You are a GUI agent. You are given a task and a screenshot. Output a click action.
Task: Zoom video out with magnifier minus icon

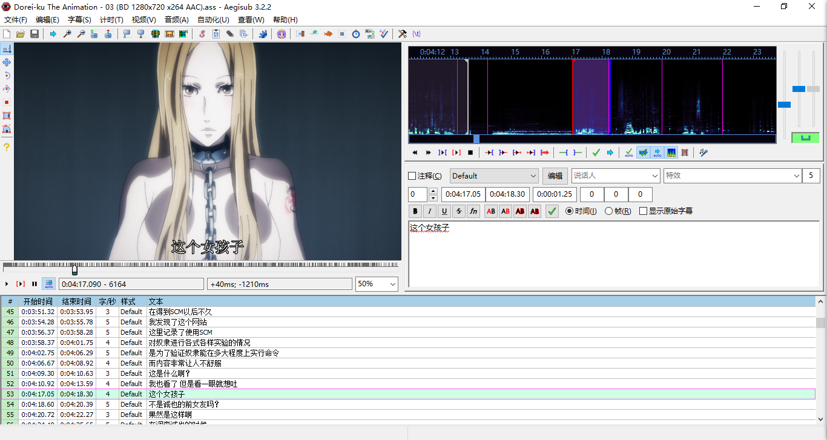(x=81, y=34)
